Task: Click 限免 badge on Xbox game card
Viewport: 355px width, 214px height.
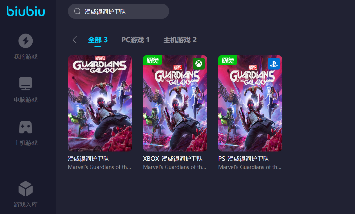Action: coord(153,60)
